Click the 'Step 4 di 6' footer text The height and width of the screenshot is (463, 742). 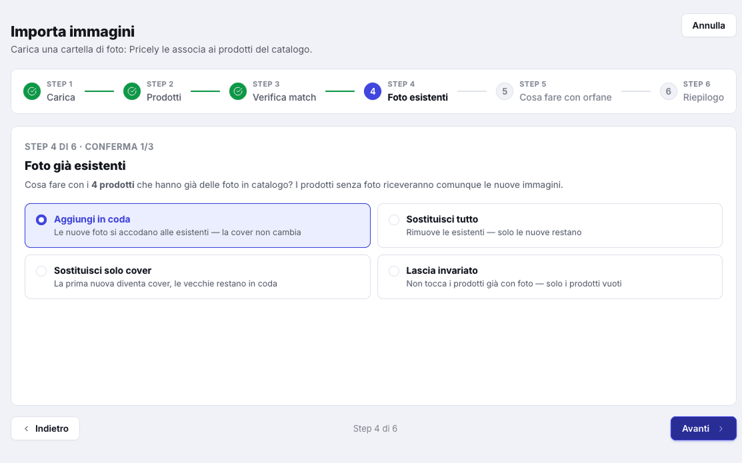[x=375, y=428]
